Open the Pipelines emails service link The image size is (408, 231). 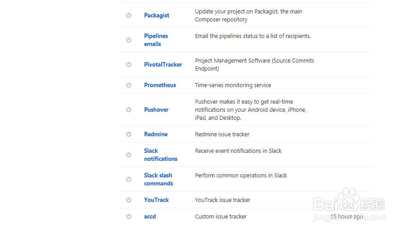tap(156, 40)
